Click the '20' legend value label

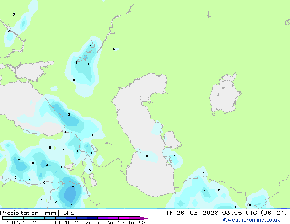tap(78, 222)
